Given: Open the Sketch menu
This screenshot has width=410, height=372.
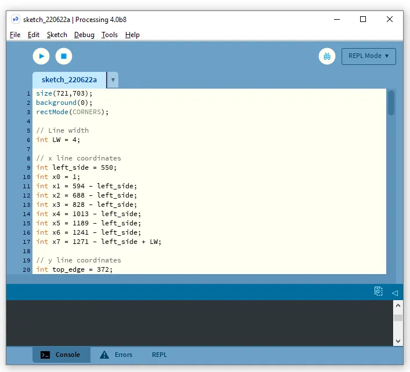Looking at the screenshot, I should click(x=57, y=35).
